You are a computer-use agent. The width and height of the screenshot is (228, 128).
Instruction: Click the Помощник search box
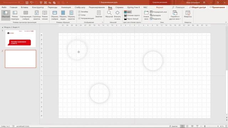tap(178, 7)
